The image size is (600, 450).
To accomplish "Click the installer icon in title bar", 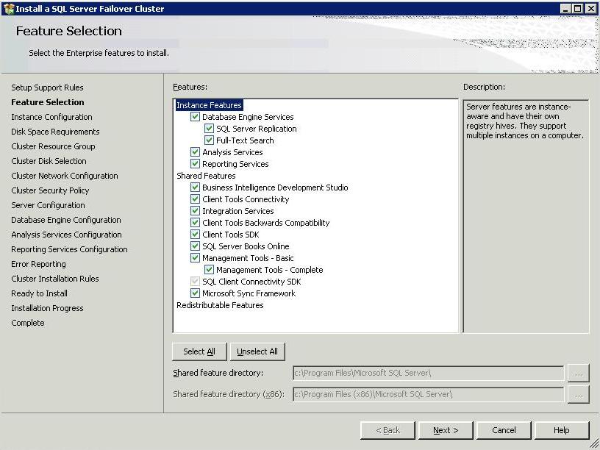I will tap(7, 7).
